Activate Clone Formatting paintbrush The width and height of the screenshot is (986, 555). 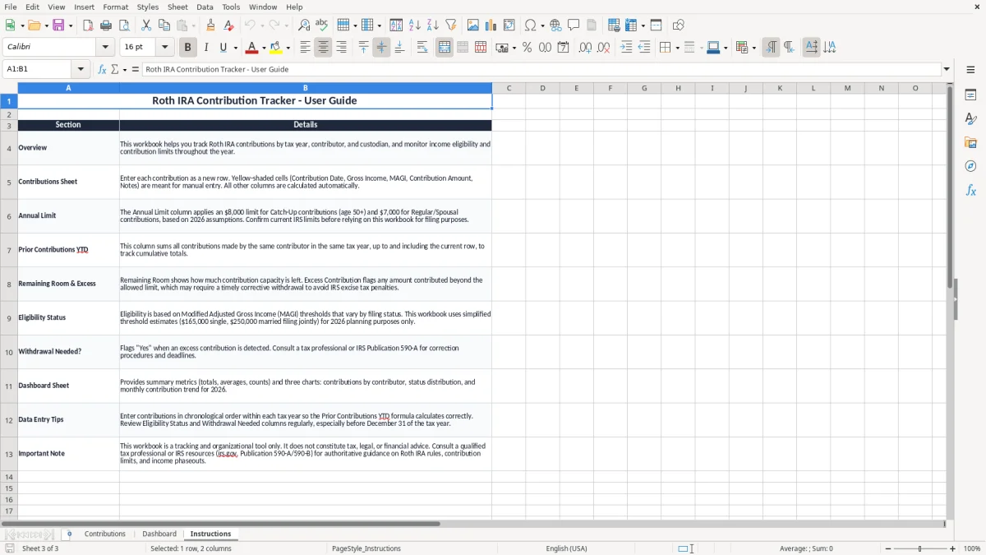211,25
